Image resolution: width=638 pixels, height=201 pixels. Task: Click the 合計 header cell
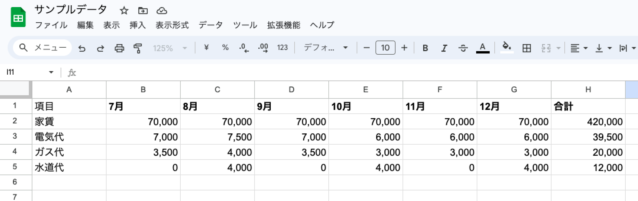point(588,106)
